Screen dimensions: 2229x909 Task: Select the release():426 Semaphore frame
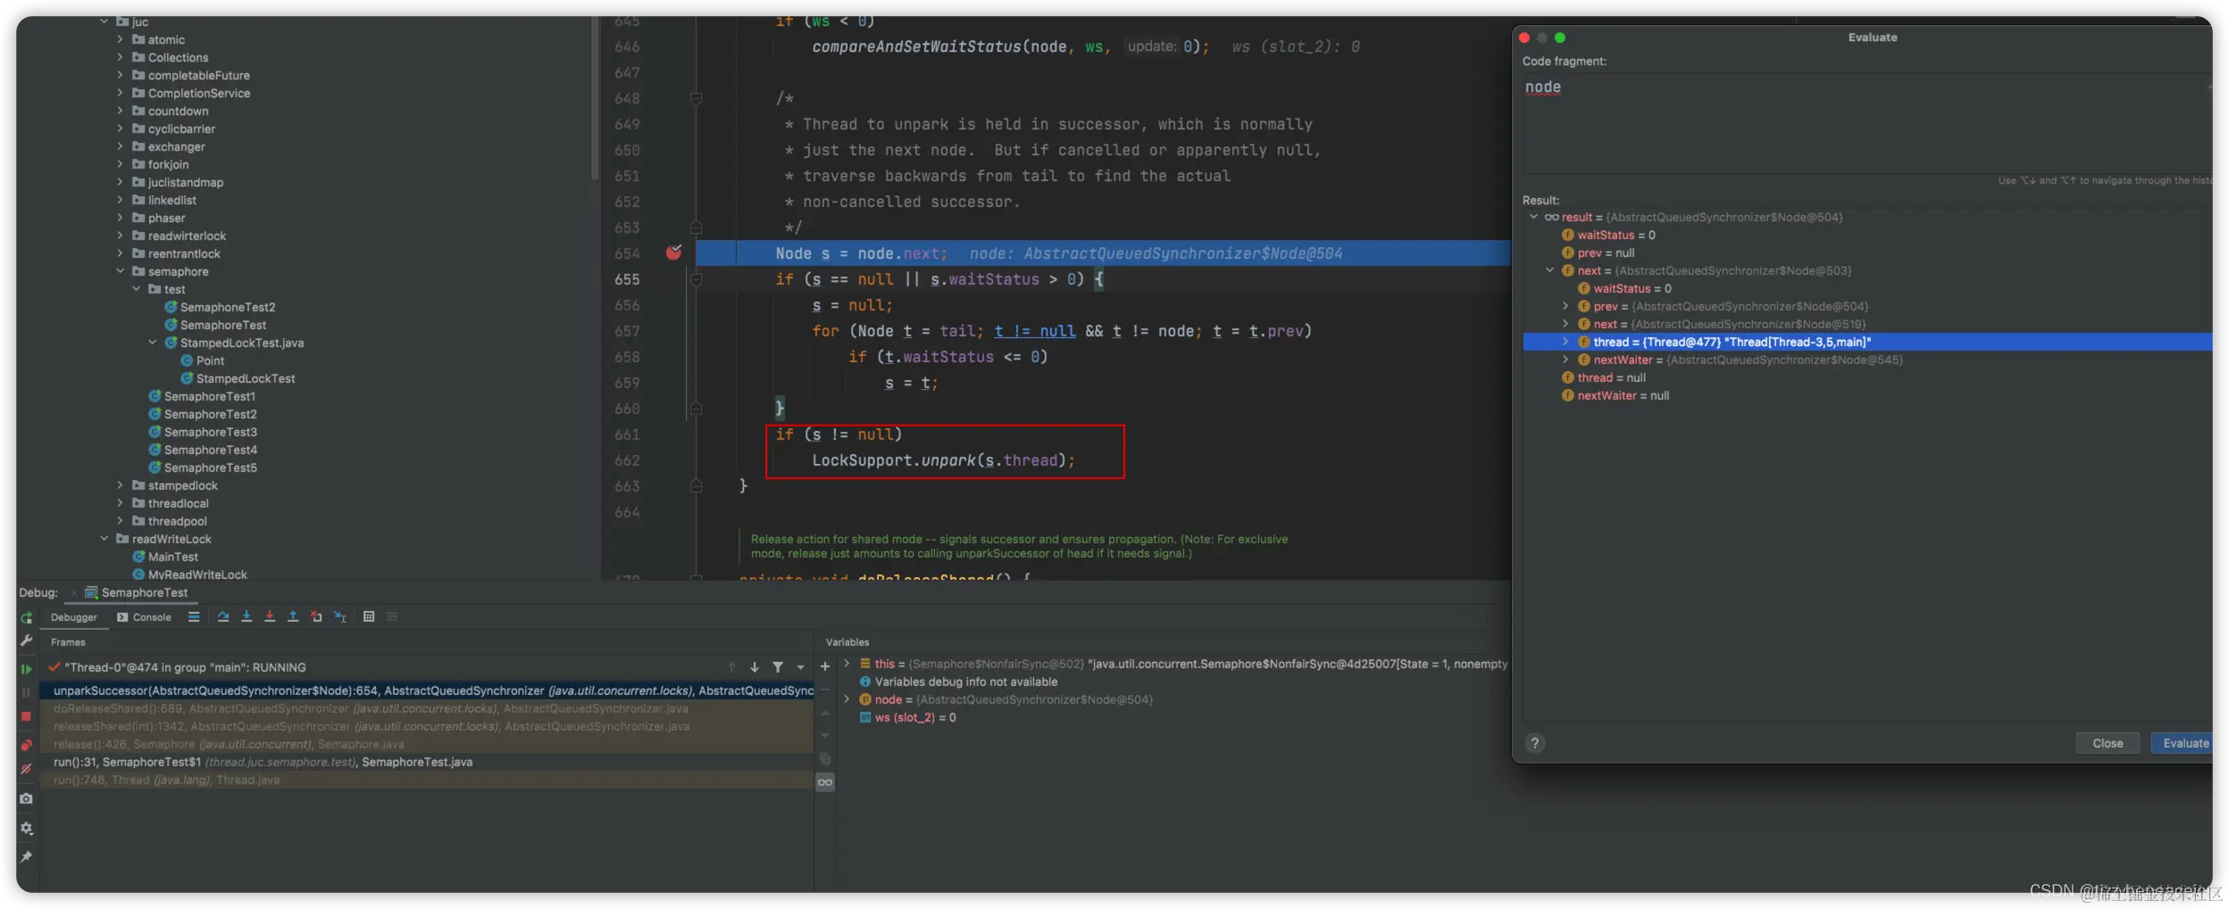pos(427,744)
